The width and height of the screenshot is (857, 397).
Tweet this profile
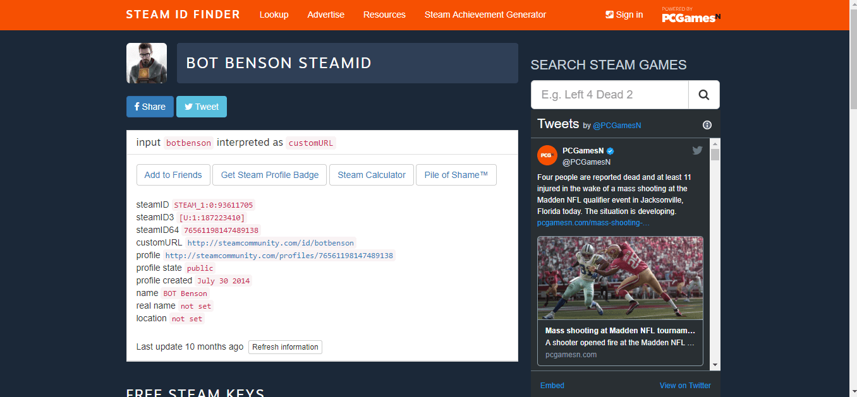pos(202,107)
